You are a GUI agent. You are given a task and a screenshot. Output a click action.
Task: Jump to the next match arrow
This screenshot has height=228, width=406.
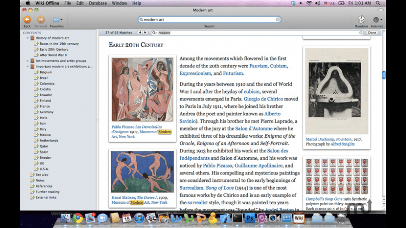click(x=145, y=33)
